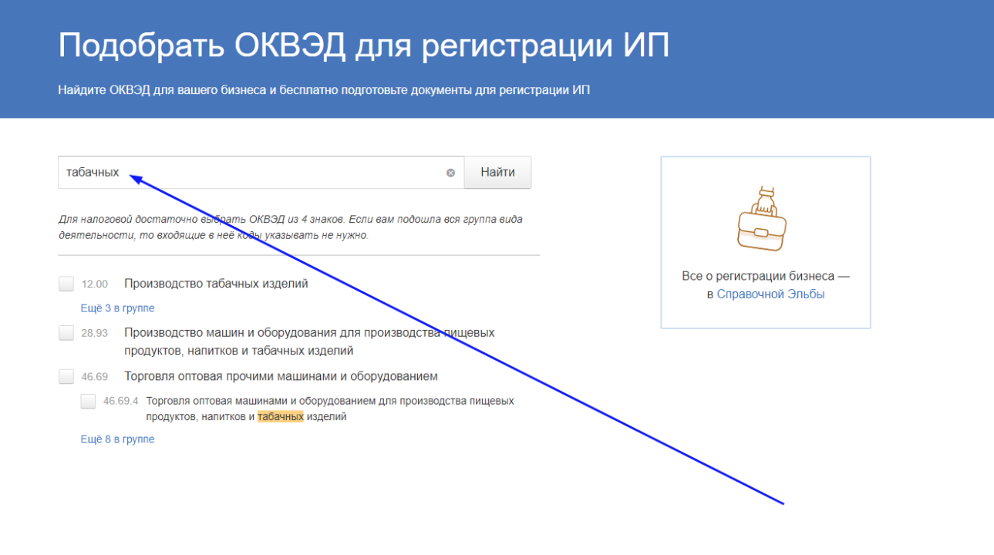The image size is (994, 555).
Task: Open the Справочной Эльбы link
Action: point(770,294)
